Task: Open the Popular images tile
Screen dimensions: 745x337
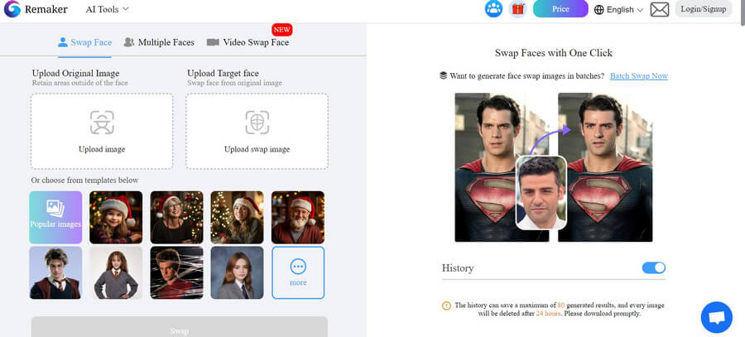Action: [x=55, y=217]
